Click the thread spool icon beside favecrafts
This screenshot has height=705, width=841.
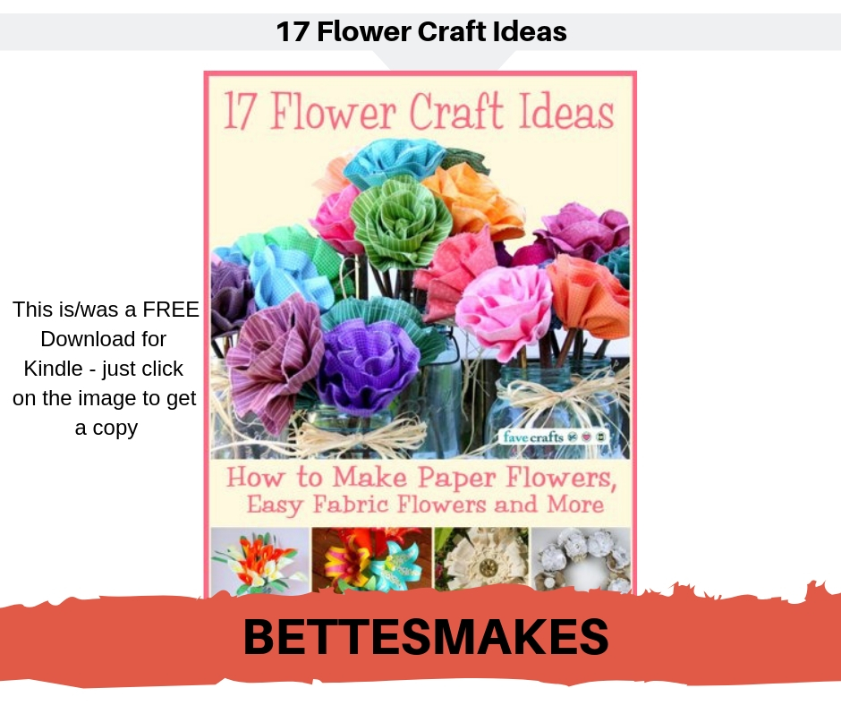(x=601, y=437)
